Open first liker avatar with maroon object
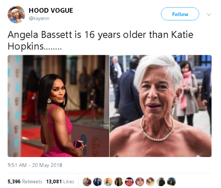Image resolution: width=221 pixels, height=188 pixels. 87,182
